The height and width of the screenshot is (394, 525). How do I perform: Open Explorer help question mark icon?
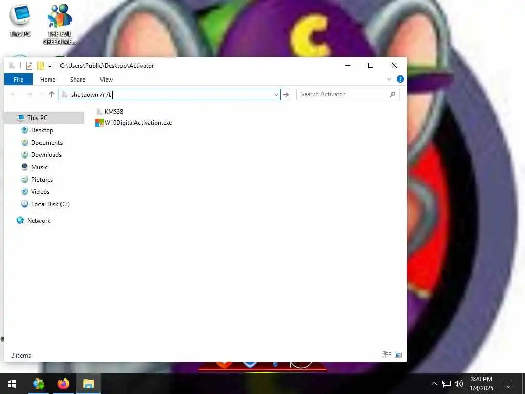coord(400,79)
